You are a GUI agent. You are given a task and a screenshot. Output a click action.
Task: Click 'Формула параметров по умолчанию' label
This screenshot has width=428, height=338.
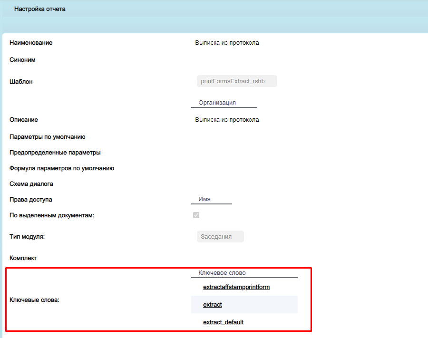point(62,168)
